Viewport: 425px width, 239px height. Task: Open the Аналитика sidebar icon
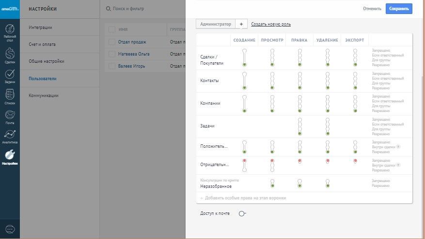click(10, 136)
